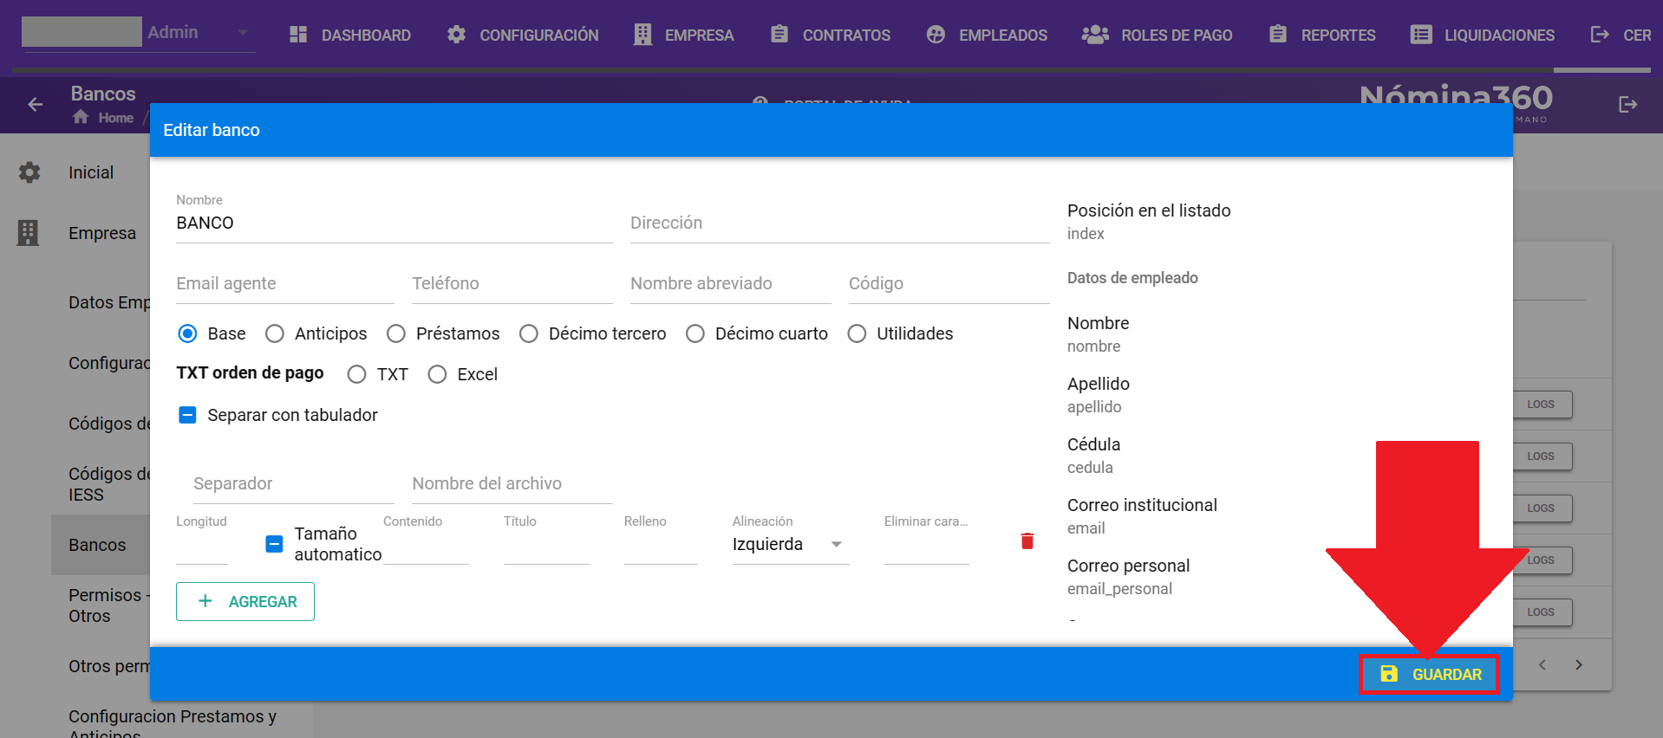Click the back arrow beside Bancos title
Screen dimensions: 1663x738
[36, 105]
